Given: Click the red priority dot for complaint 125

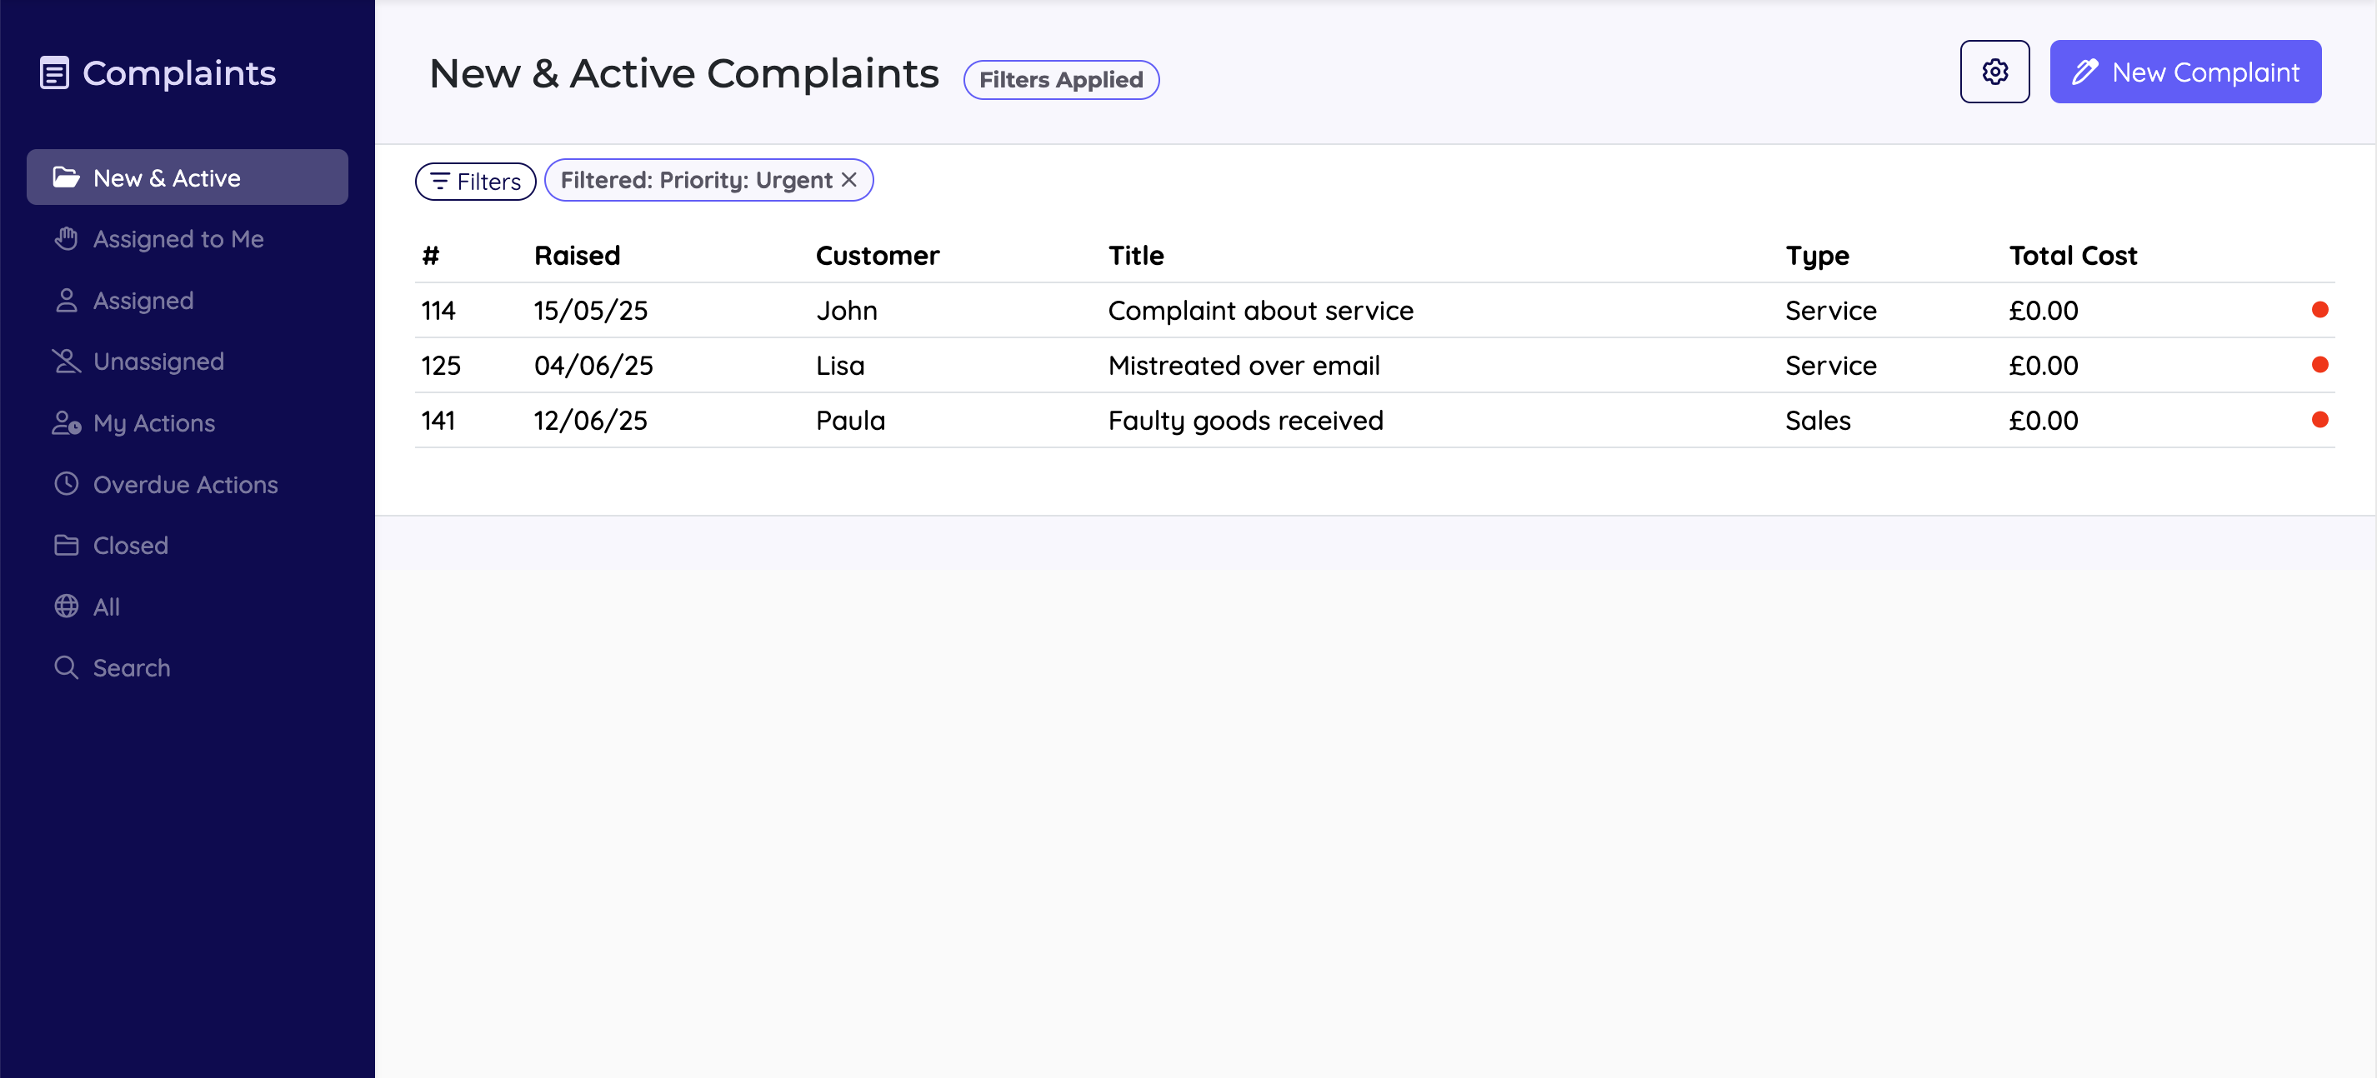Looking at the screenshot, I should [2319, 365].
